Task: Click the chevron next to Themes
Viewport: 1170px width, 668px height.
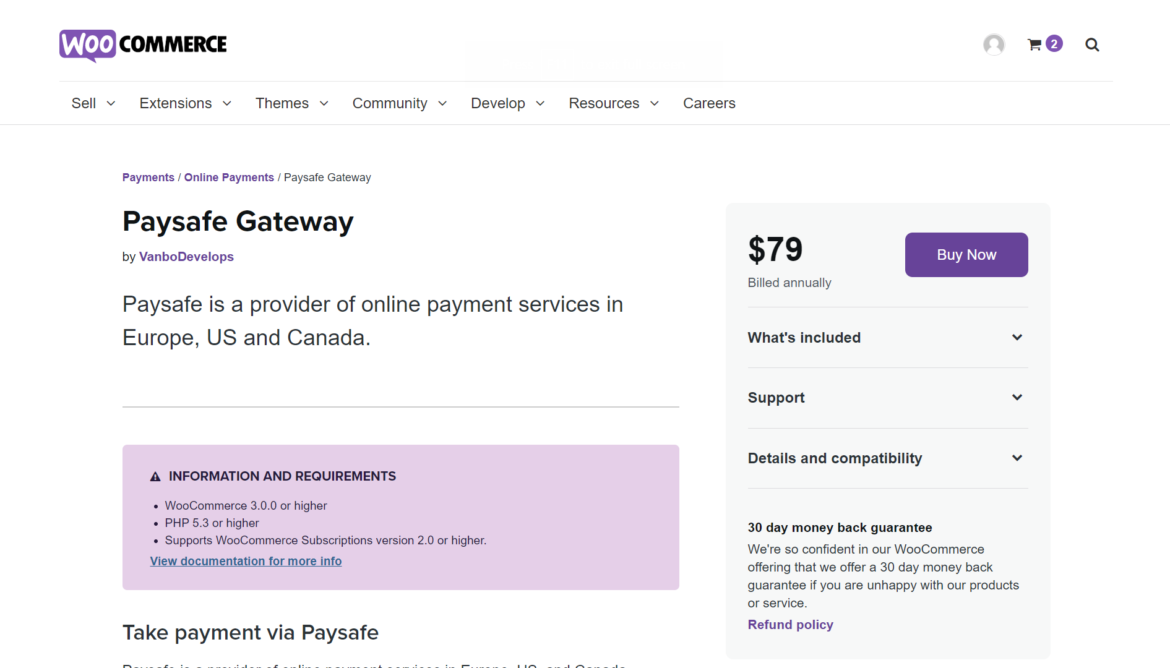Action: coord(324,103)
